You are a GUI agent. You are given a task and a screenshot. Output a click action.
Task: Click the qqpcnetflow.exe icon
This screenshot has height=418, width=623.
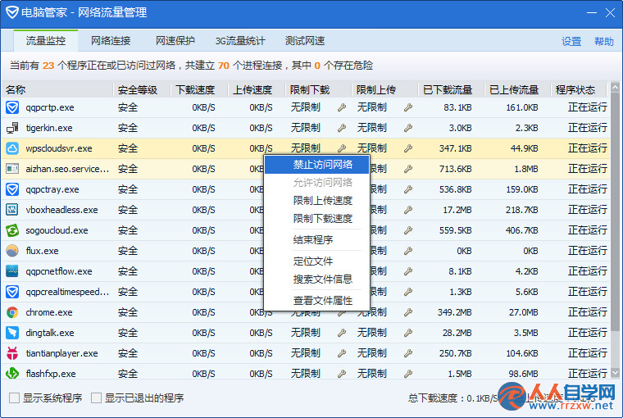pos(12,271)
